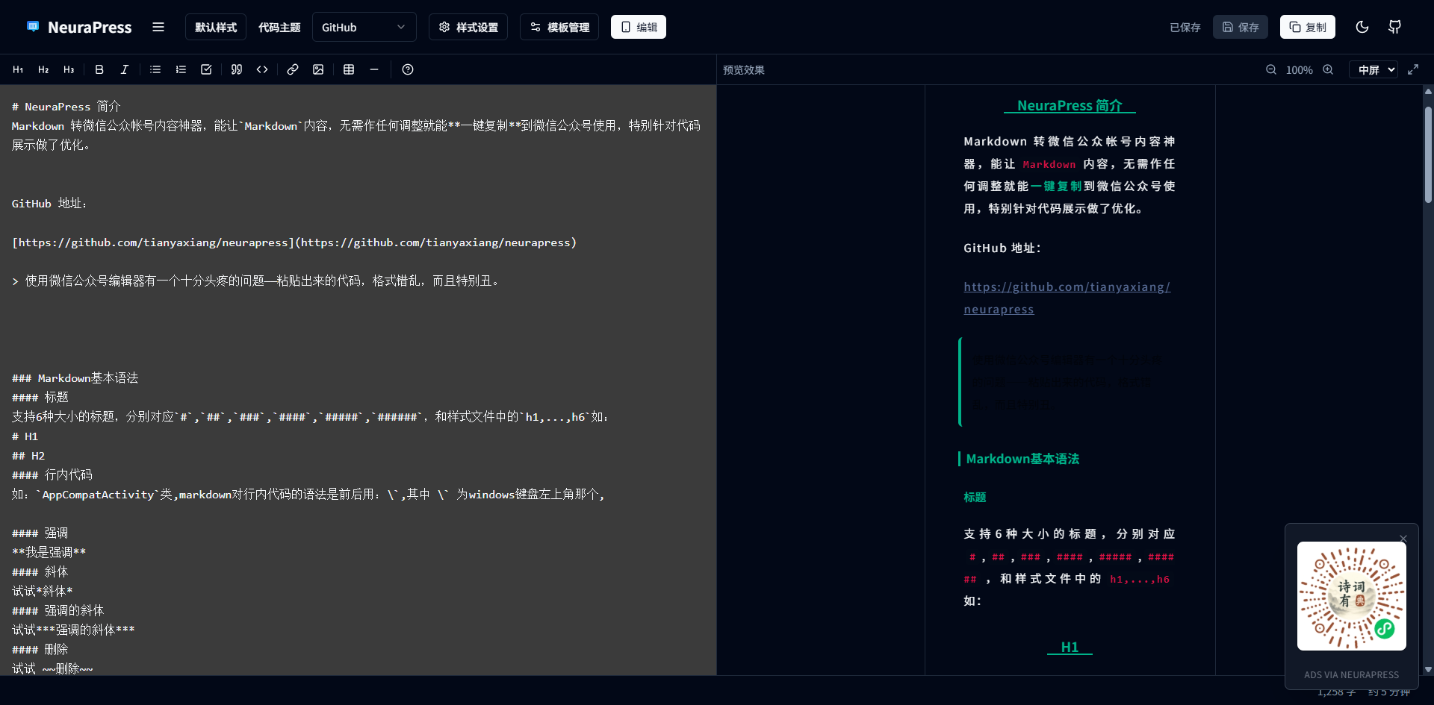The height and width of the screenshot is (705, 1434).
Task: Toggle dark/light mode moon icon
Action: 1362,27
